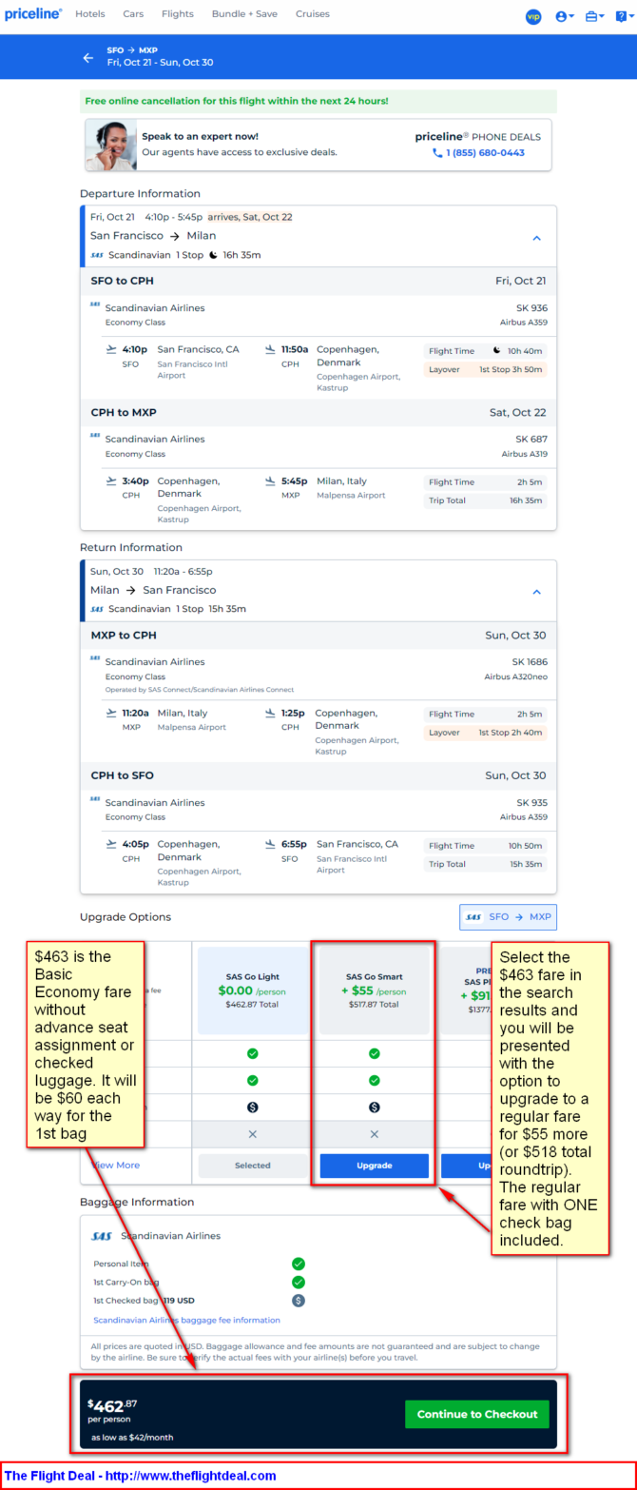The image size is (637, 1490).
Task: Click the Personal Item green checkmark
Action: [299, 1265]
